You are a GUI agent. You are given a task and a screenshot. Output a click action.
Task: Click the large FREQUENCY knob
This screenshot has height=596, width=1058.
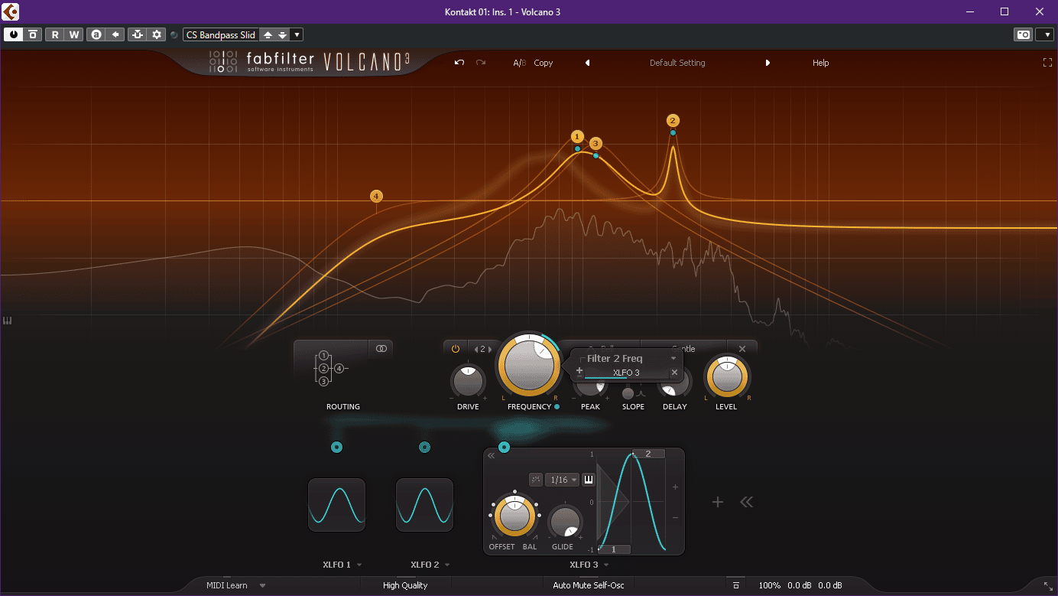pyautogui.click(x=528, y=364)
